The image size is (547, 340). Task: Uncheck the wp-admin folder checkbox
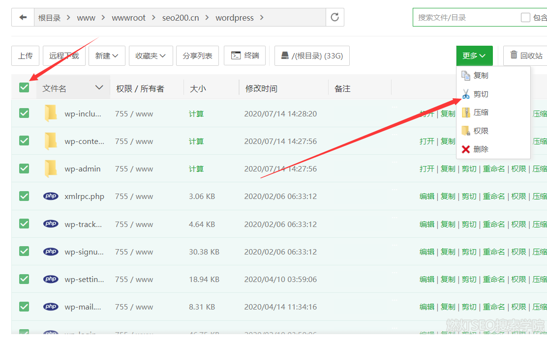[24, 168]
